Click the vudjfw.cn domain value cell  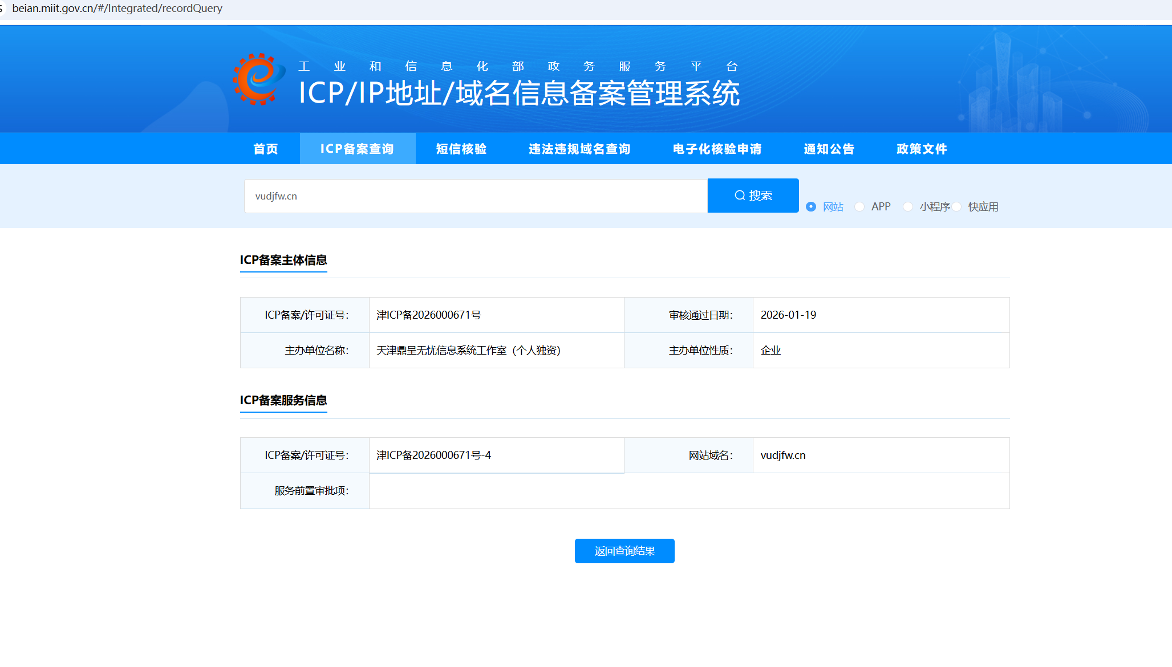coord(783,455)
